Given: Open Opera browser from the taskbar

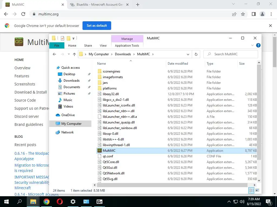Looking at the screenshot, I should (60, 202).
